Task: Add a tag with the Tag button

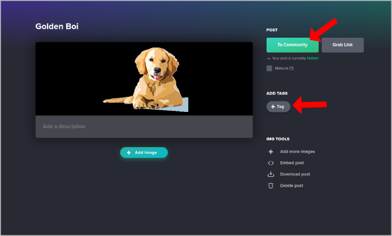Action: (x=278, y=107)
